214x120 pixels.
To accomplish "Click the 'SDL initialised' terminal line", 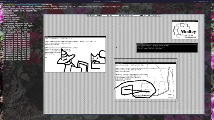I will coord(11,21).
